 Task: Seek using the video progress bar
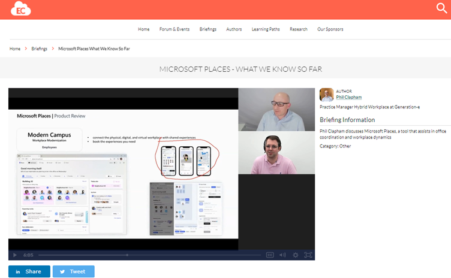tap(149, 255)
